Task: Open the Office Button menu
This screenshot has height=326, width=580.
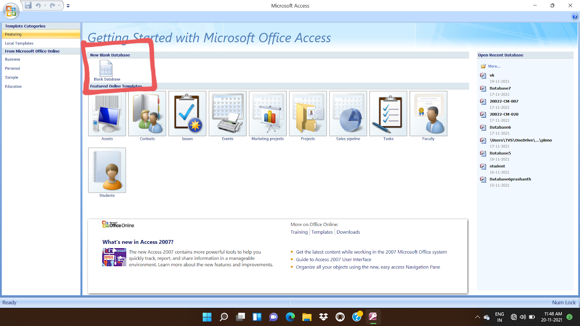Action: point(11,11)
